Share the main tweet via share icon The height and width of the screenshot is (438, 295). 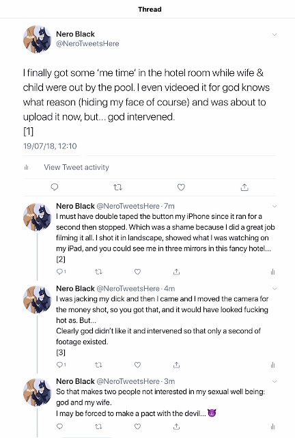click(x=244, y=187)
